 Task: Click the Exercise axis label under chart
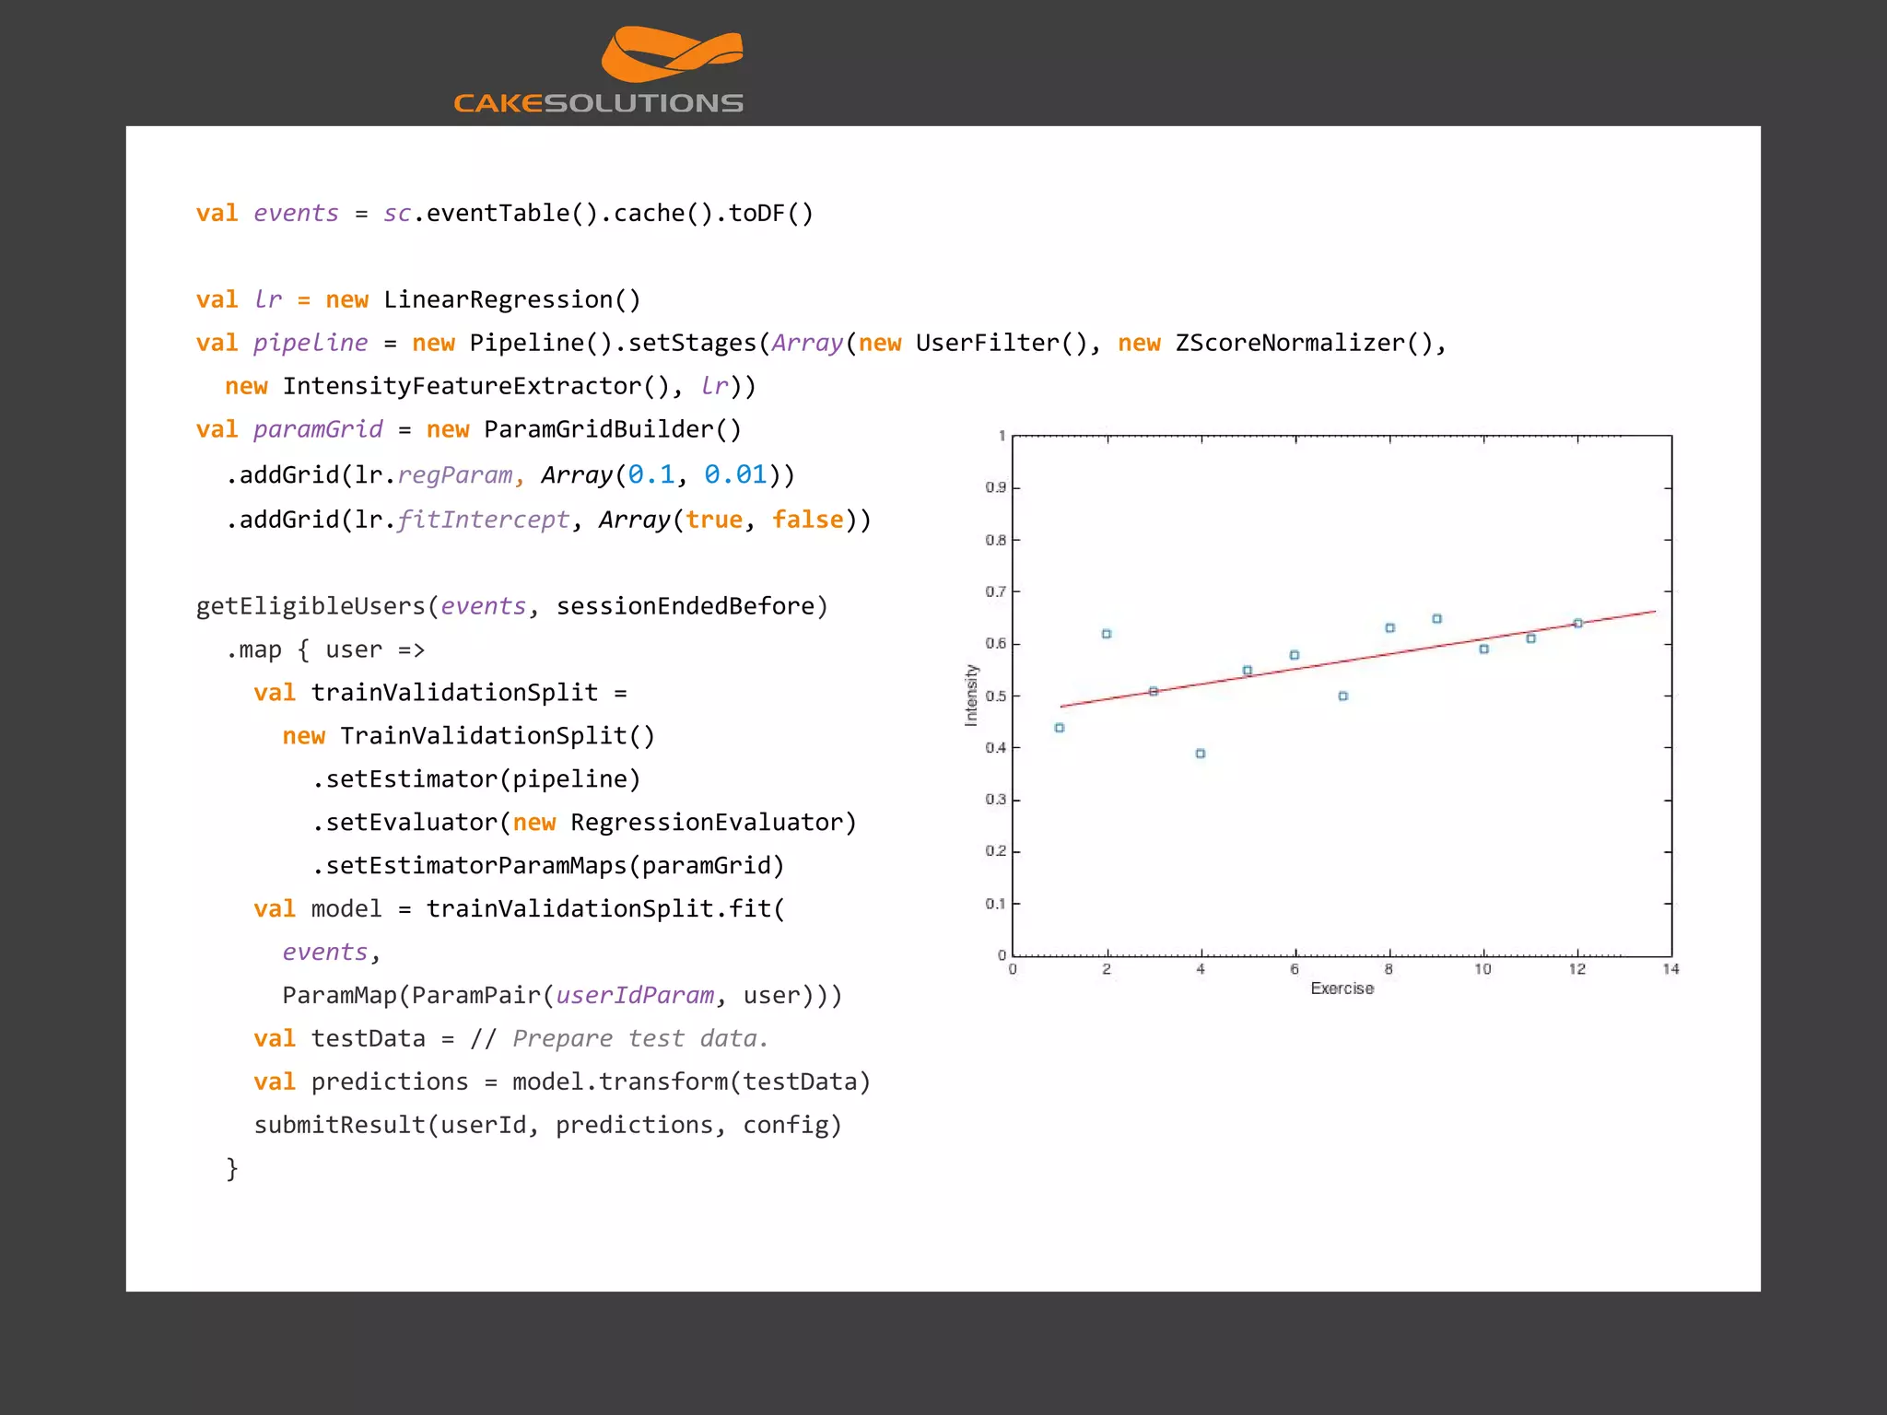[1342, 988]
